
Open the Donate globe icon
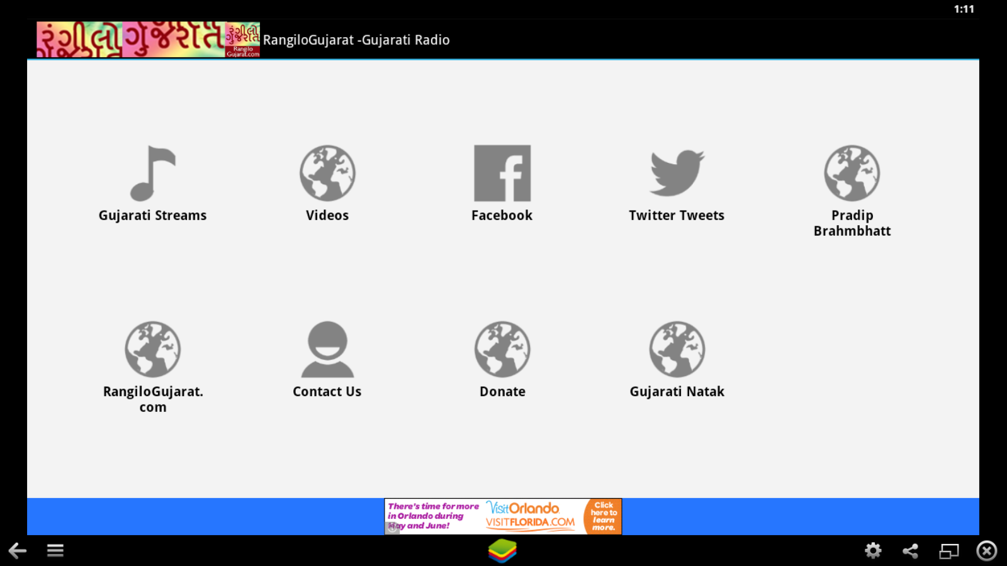tap(502, 350)
